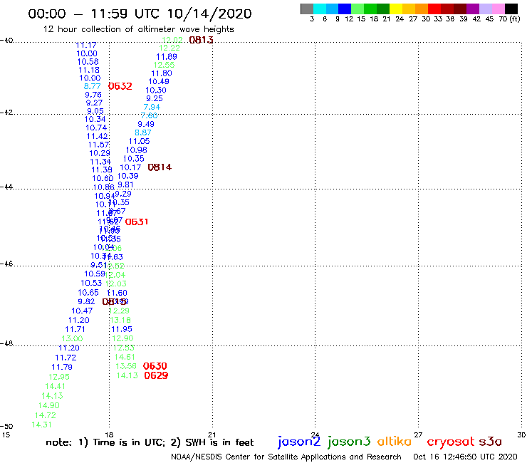Click the wave height value 12.95

pos(59,377)
